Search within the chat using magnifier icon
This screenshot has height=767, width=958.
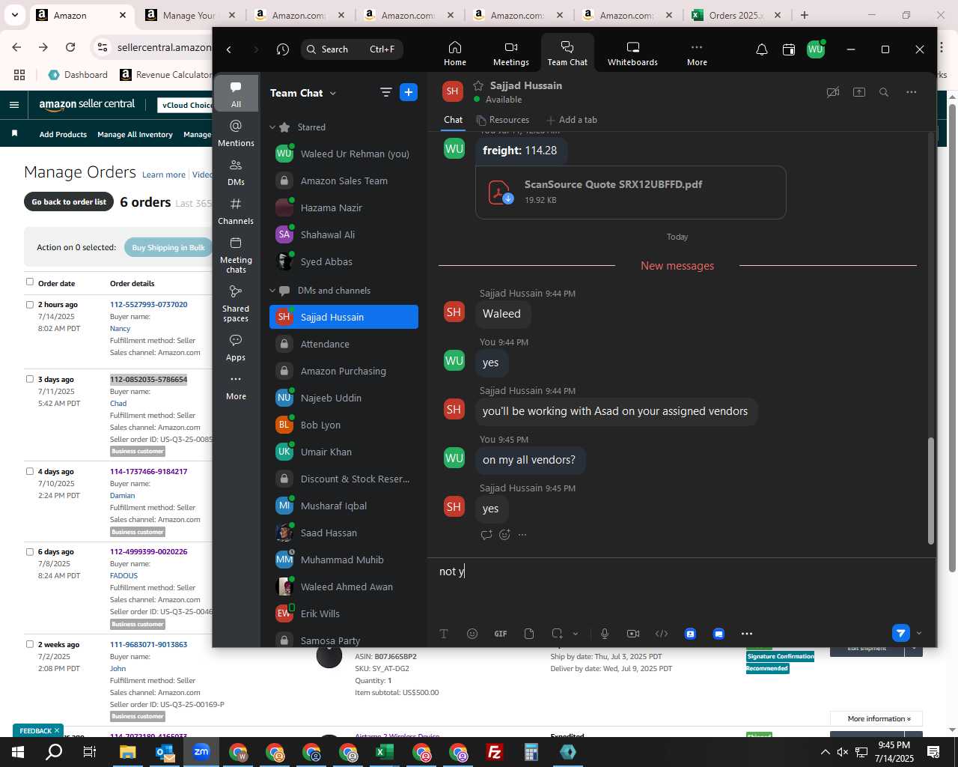tap(884, 92)
